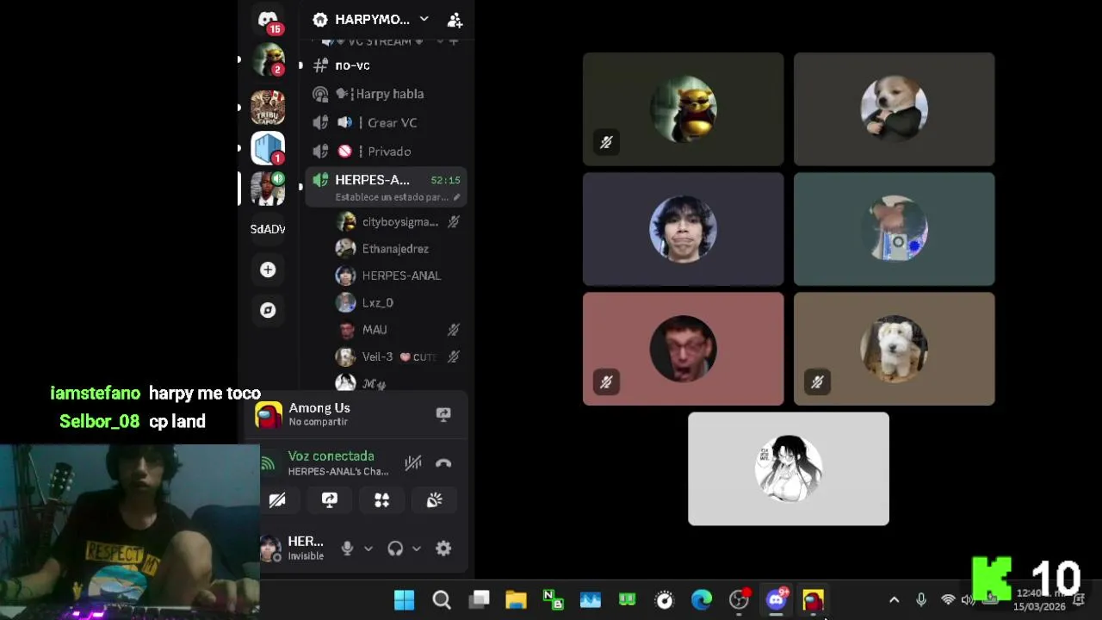This screenshot has height=620, width=1102.
Task: Open Among Us taskbar icon
Action: (814, 599)
